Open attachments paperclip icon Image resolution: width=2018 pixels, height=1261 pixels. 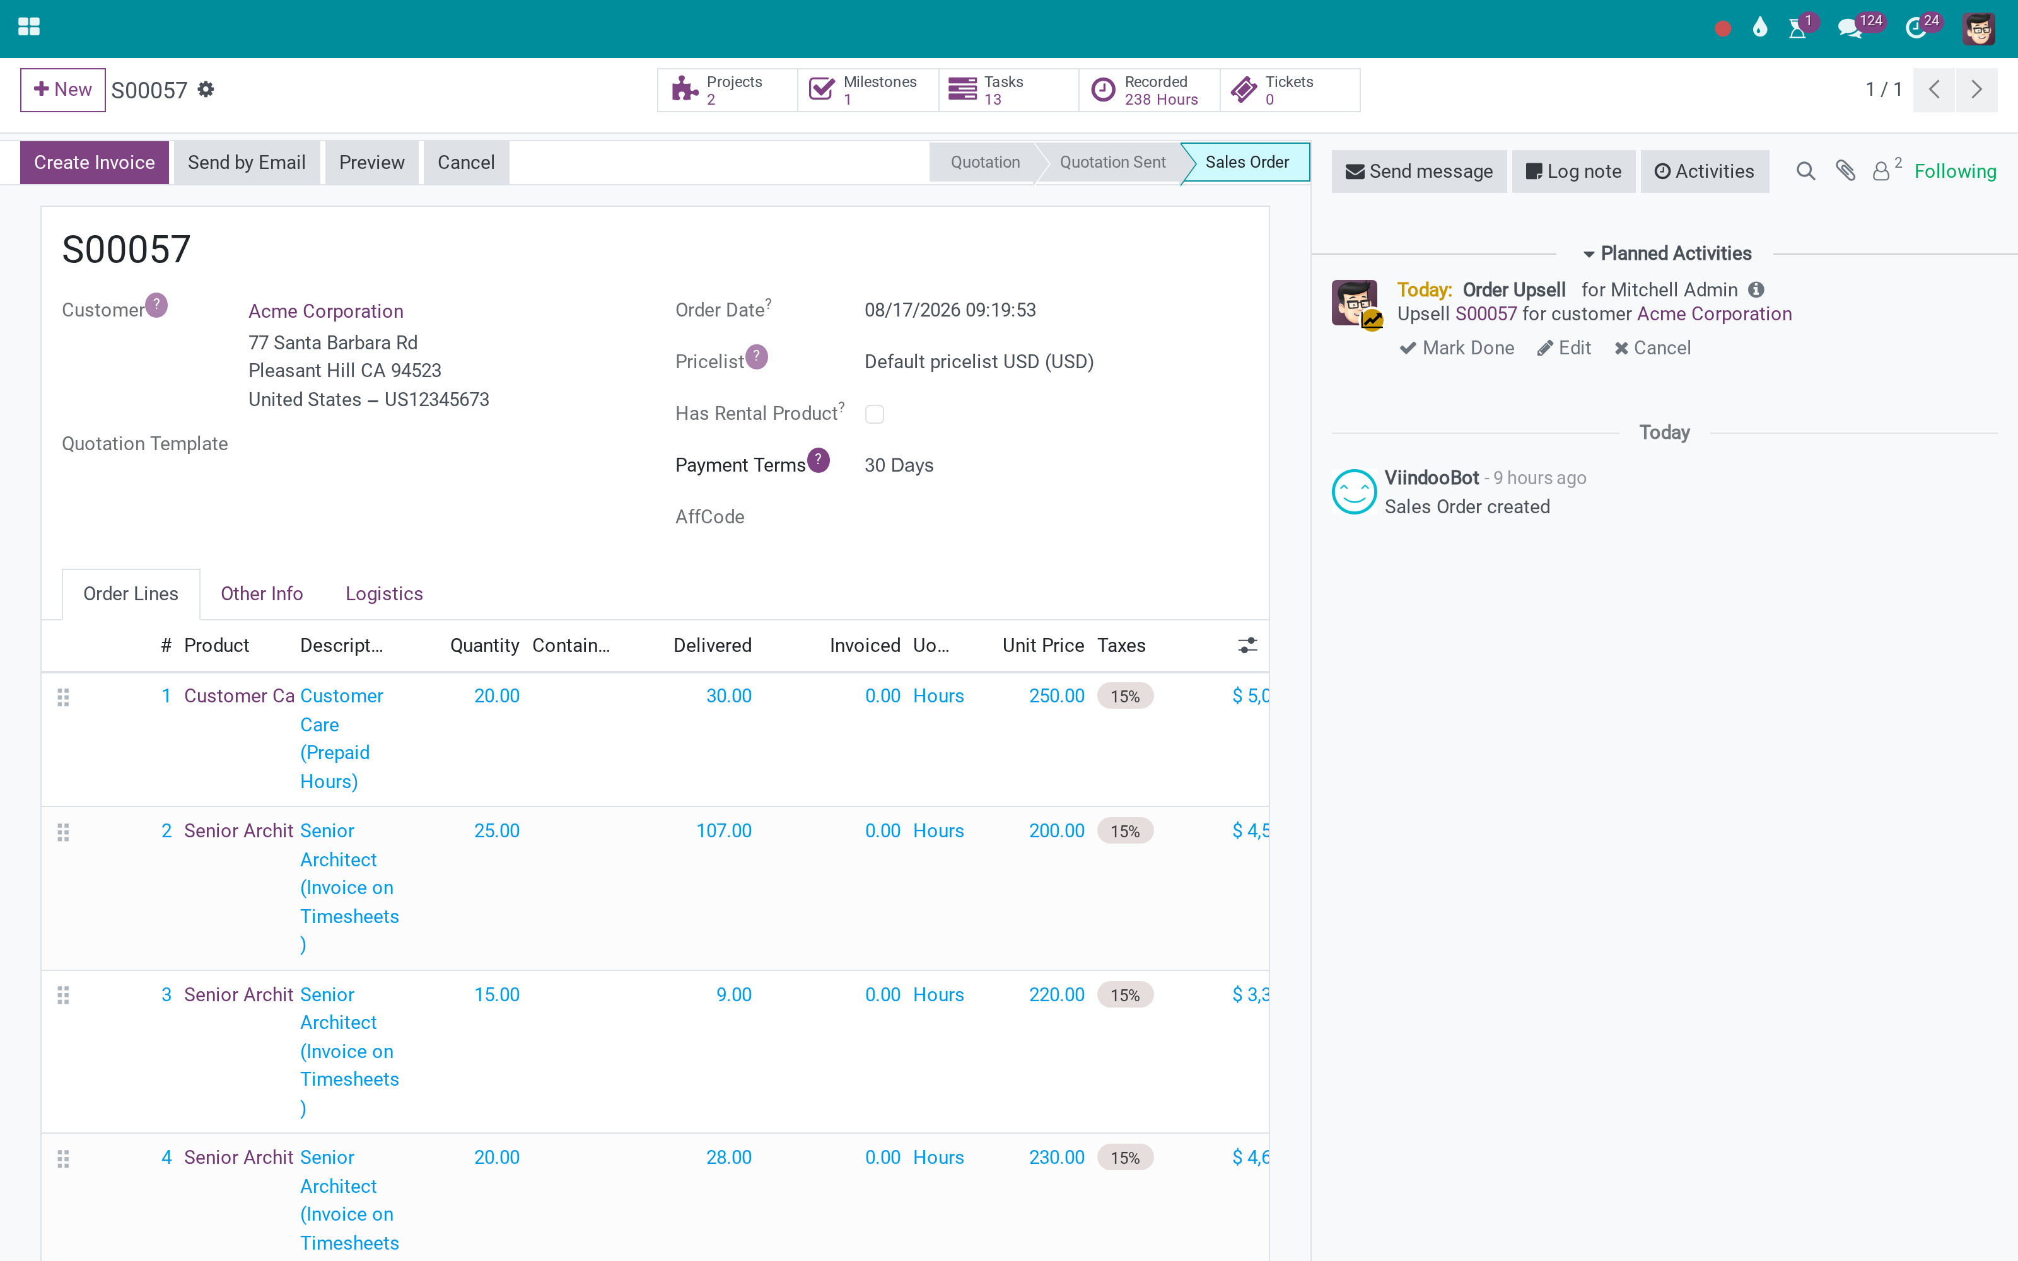[1845, 171]
